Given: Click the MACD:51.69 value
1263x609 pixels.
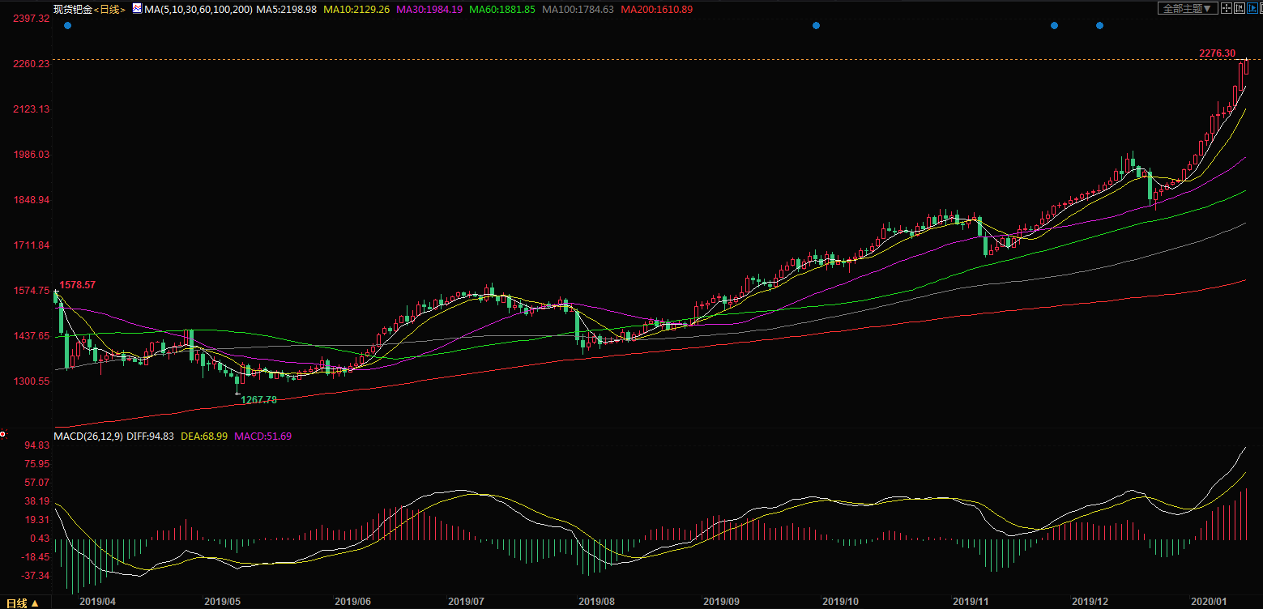Looking at the screenshot, I should [x=262, y=436].
